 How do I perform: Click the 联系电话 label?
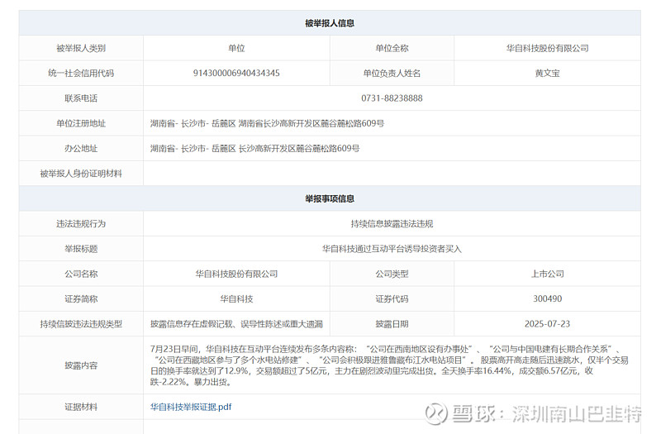point(81,98)
